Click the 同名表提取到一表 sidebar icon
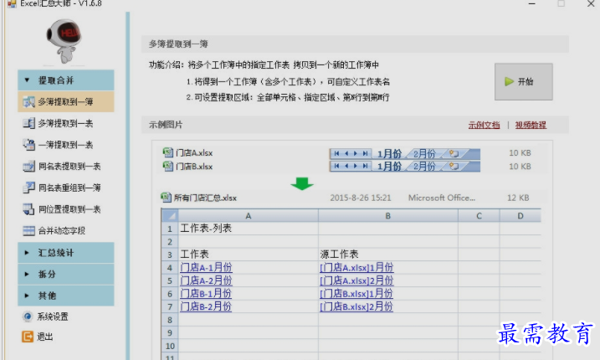600x360 pixels. [28, 167]
